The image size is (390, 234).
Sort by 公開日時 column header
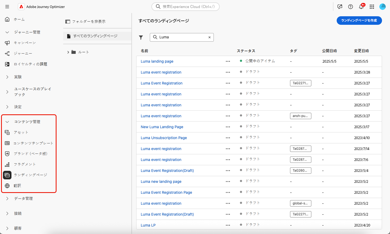pyautogui.click(x=329, y=51)
